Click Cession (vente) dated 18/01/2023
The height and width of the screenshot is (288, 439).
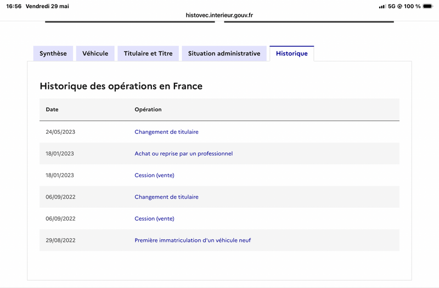154,175
